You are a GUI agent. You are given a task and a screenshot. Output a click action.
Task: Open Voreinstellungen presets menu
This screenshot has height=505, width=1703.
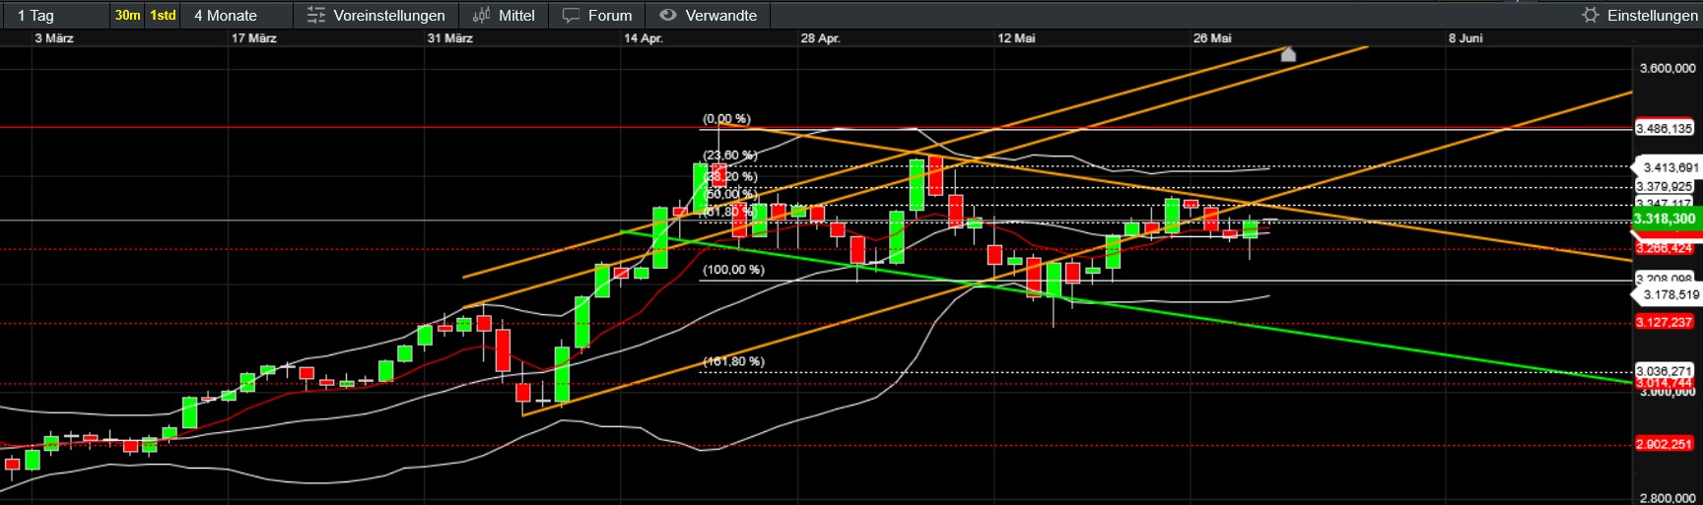375,15
